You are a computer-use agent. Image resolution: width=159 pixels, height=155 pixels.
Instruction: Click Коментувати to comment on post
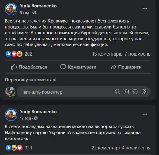click(x=78, y=67)
